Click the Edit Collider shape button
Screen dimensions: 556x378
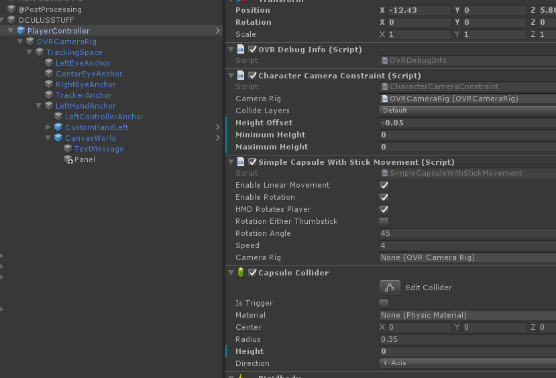pyautogui.click(x=390, y=288)
